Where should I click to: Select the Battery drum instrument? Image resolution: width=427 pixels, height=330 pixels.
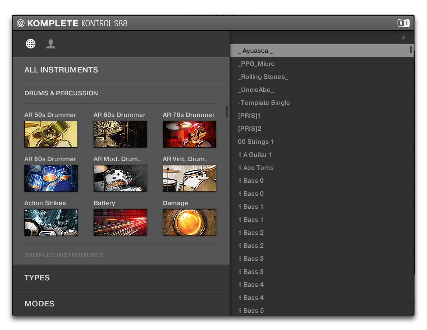click(120, 222)
